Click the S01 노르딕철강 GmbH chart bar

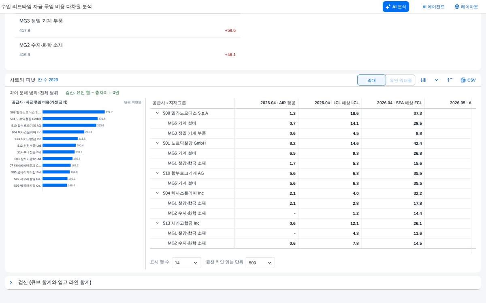[70, 119]
